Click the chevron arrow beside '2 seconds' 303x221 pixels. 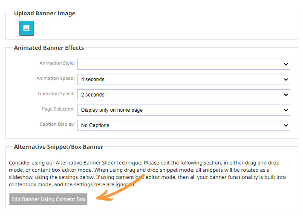click(286, 95)
